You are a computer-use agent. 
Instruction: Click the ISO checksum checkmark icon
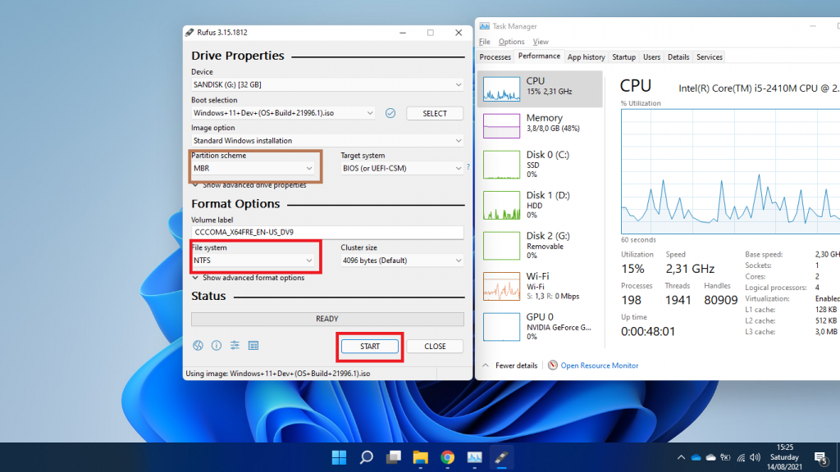point(390,113)
